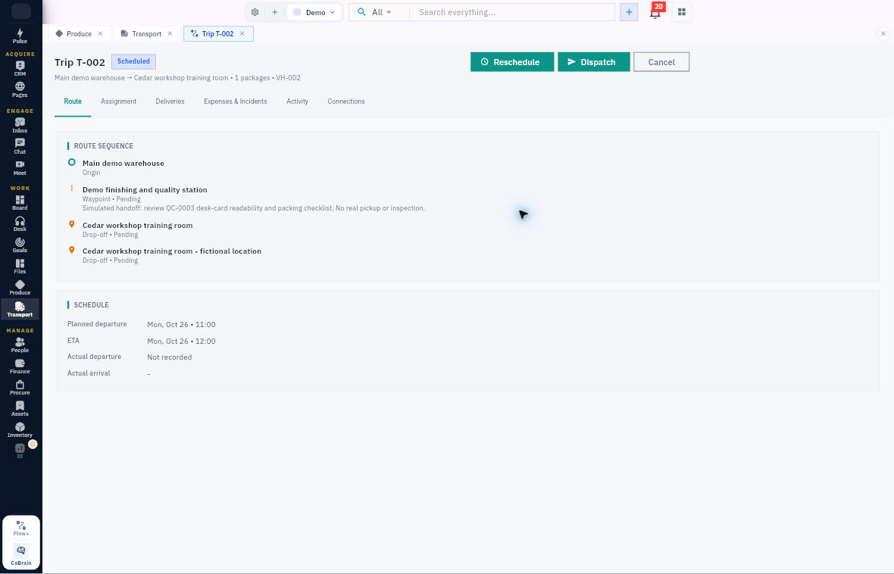Click the Reschedule button
The height and width of the screenshot is (574, 894).
coord(512,61)
